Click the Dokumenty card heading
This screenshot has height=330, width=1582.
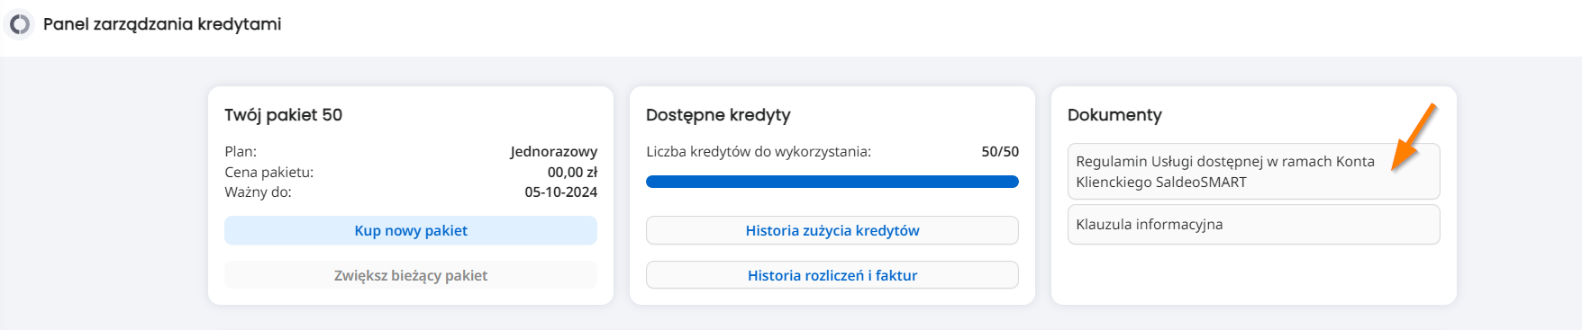tap(1114, 115)
